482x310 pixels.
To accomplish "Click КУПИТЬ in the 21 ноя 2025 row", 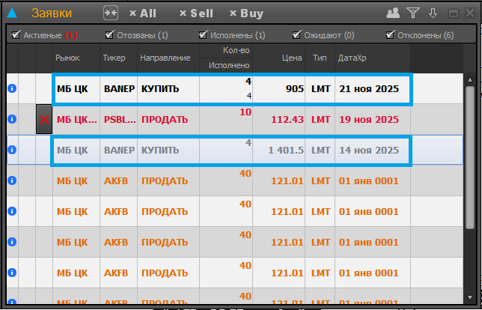I will pos(160,89).
